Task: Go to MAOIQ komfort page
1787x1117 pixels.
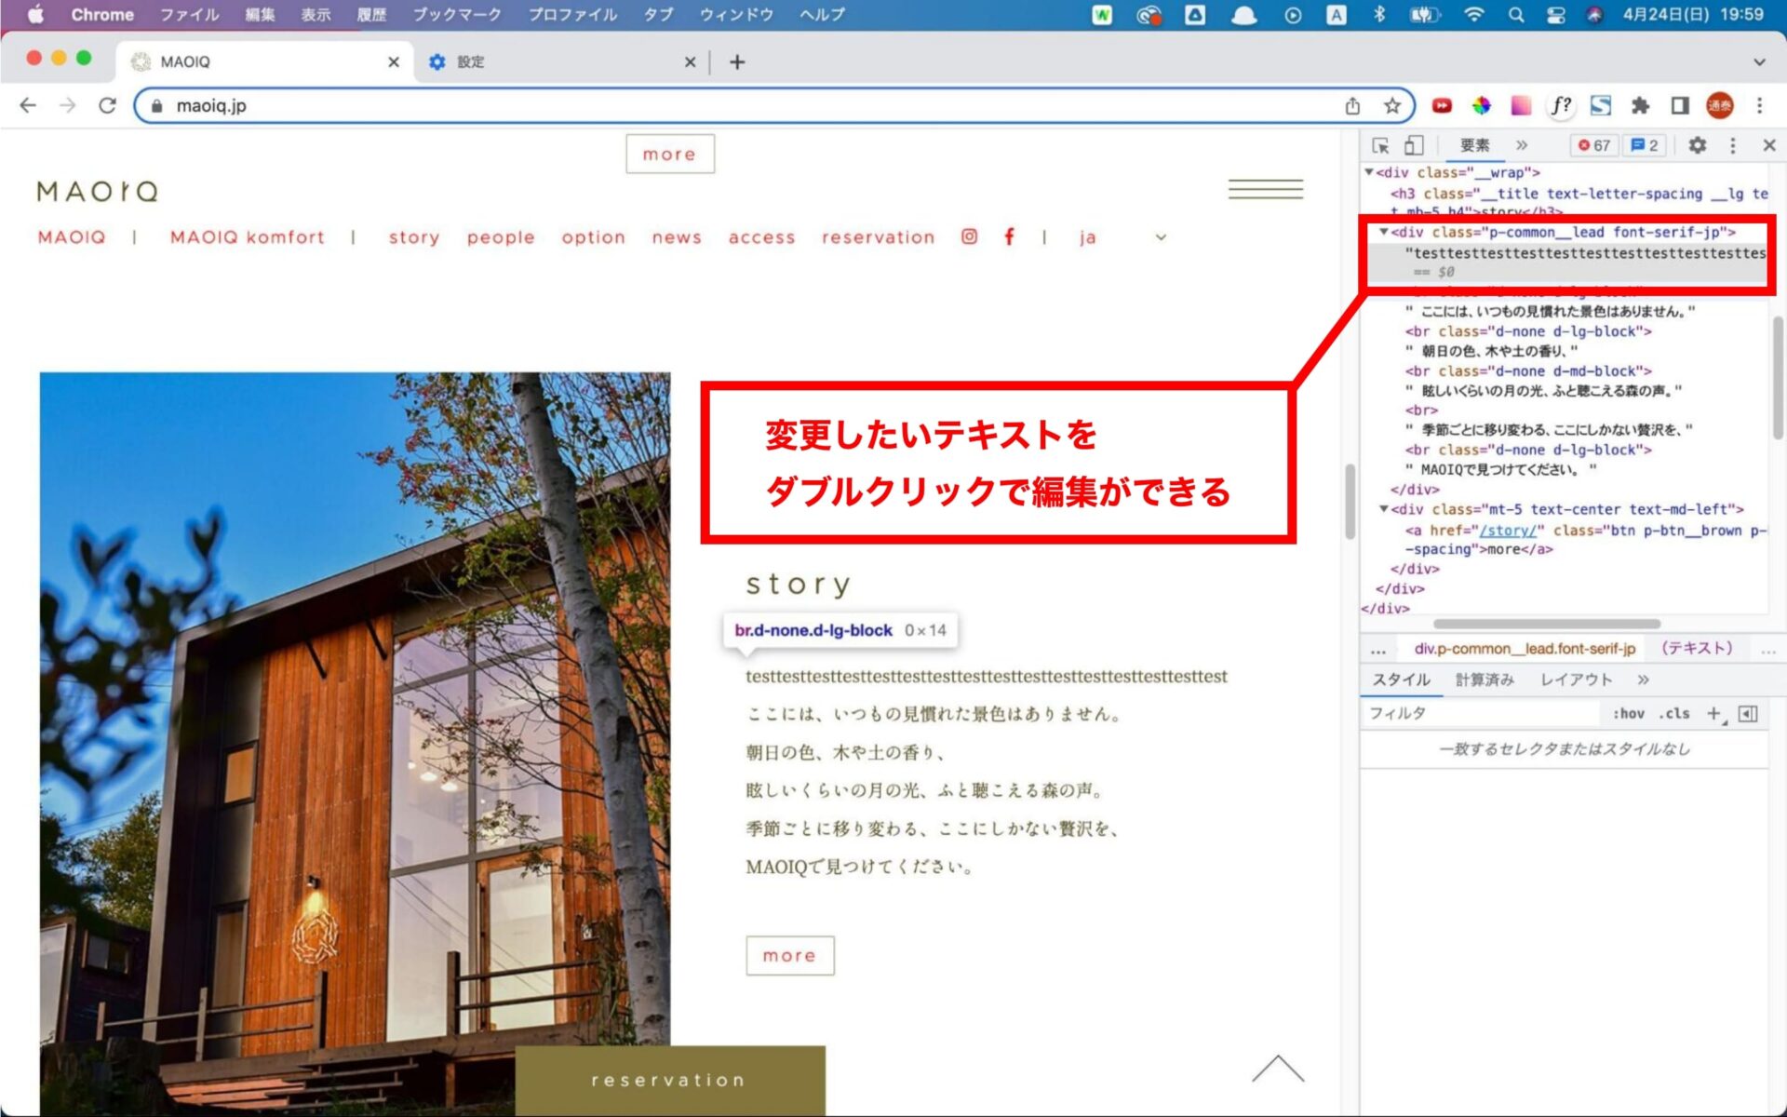Action: 248,237
